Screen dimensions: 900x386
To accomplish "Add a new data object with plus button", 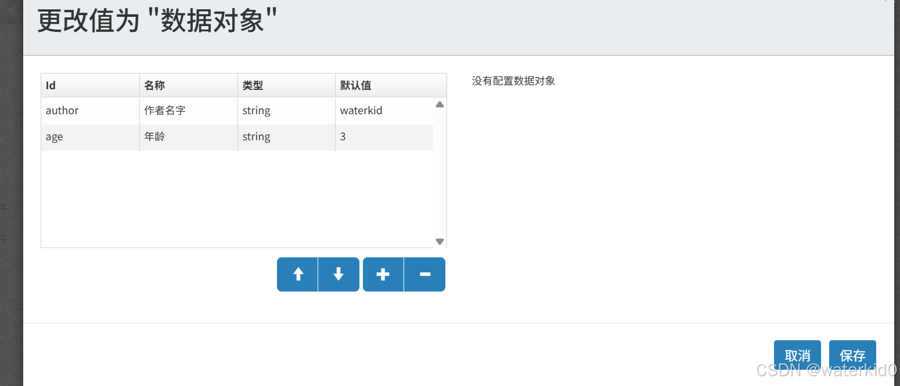I will (383, 274).
